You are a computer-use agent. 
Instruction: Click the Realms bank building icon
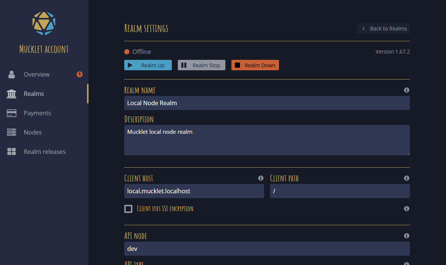12,94
